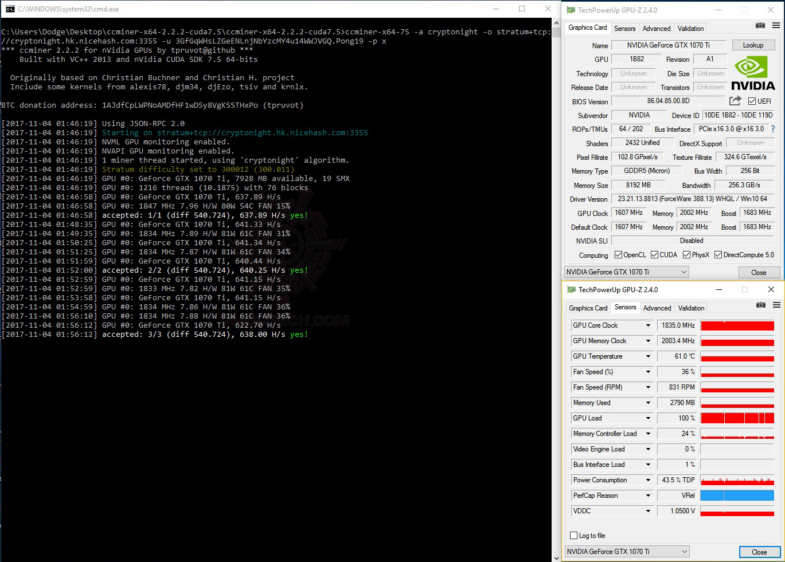
Task: Click the cmd window scrollbar down arrow
Action: coord(556,557)
